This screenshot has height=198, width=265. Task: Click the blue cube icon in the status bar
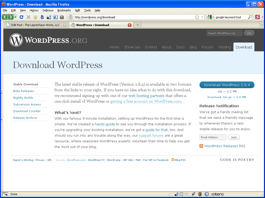(x=207, y=194)
